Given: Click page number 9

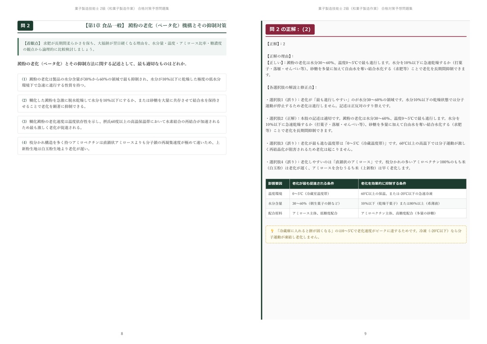Looking at the screenshot, I should tap(365, 334).
